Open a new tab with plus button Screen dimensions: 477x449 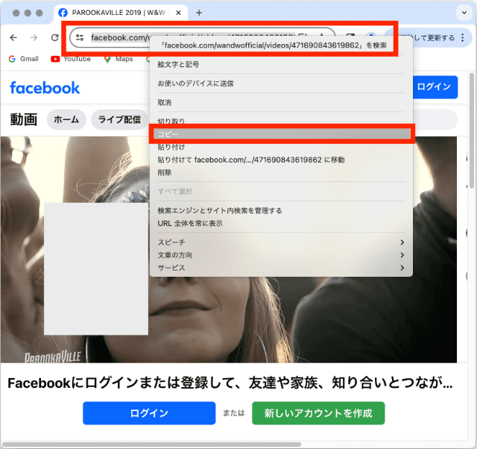click(199, 13)
